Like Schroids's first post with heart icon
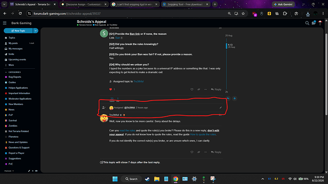328x184 pixels. [192, 89]
